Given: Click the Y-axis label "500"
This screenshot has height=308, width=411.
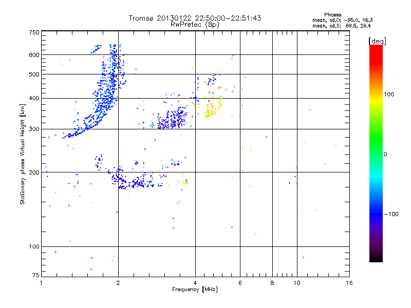Looking at the screenshot, I should [34, 74].
